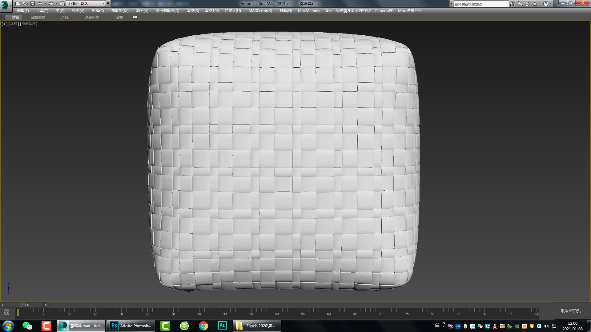591x332 pixels.
Task: Open the binoculars search icon
Action: click(513, 4)
